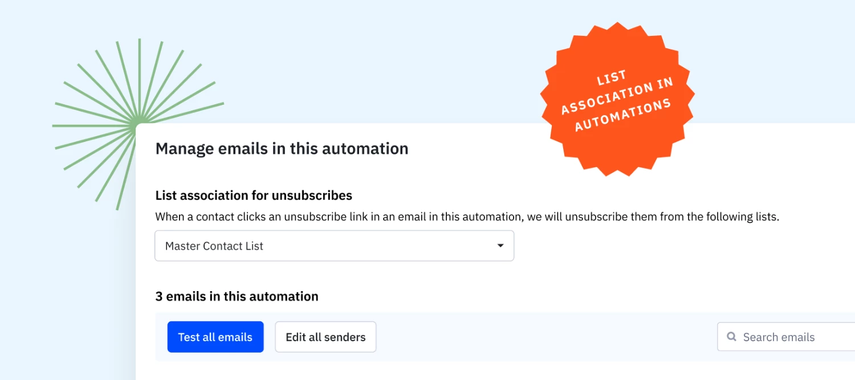Select the magnifying glass inside search field

coord(731,337)
